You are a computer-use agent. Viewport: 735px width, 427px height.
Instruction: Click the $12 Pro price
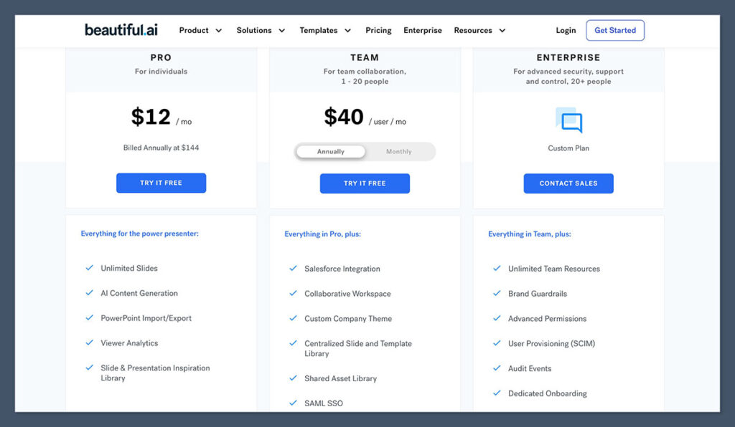pyautogui.click(x=151, y=117)
